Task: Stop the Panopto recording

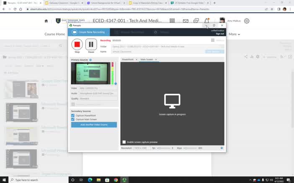Action: click(x=77, y=44)
